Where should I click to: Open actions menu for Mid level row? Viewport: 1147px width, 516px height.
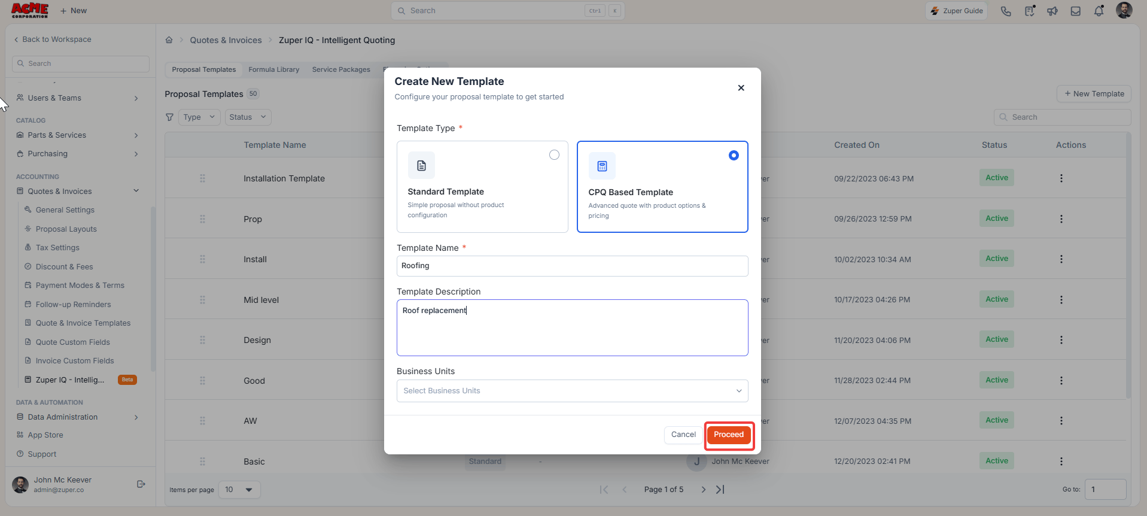coord(1061,300)
